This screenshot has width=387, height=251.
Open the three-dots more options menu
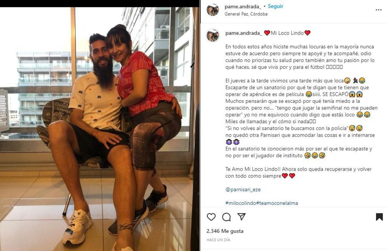click(379, 10)
